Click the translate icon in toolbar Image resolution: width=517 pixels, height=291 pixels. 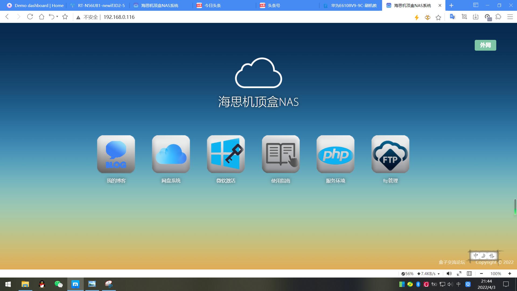point(452,17)
